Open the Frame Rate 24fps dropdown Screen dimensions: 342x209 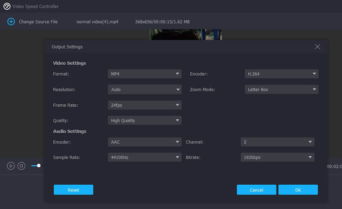[x=144, y=105]
